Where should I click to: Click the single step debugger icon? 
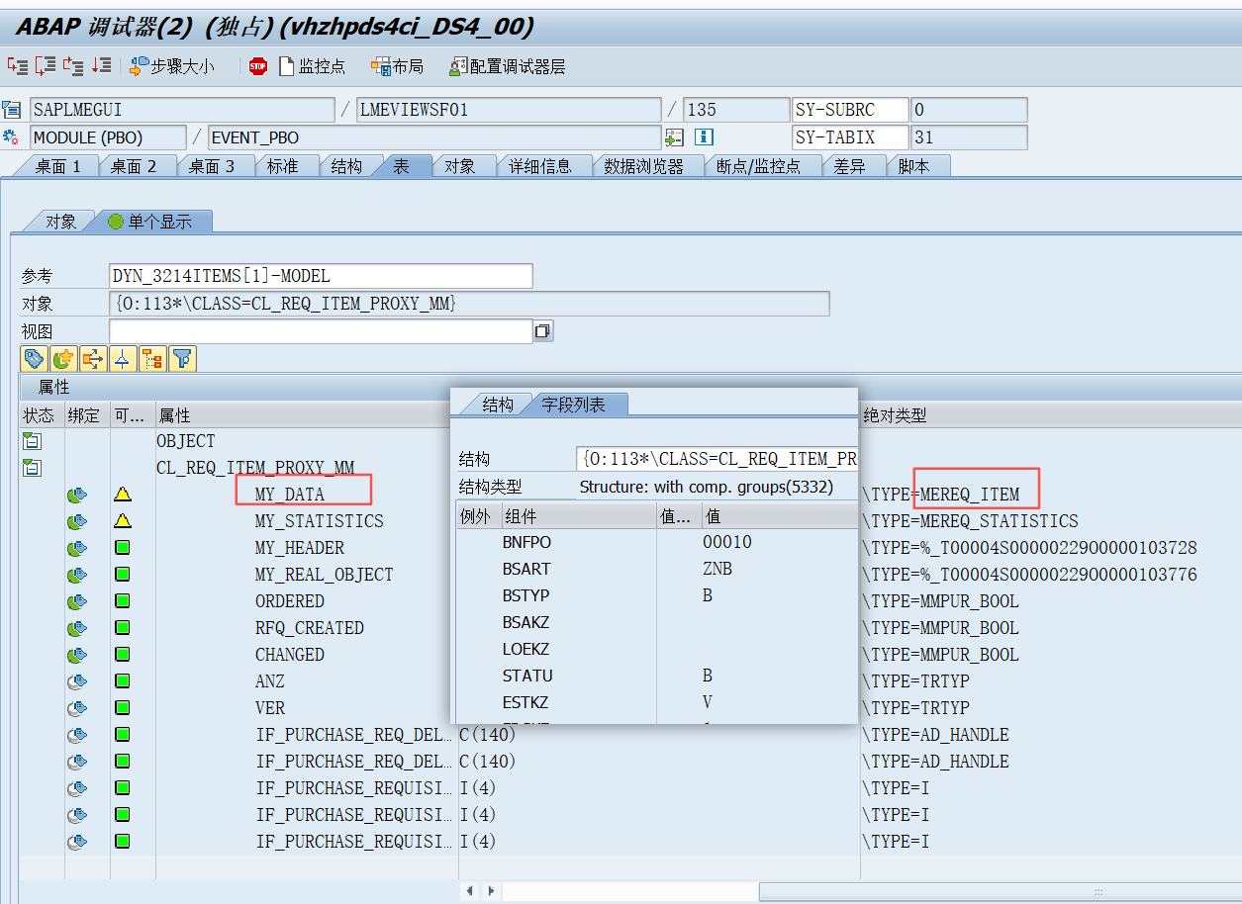click(x=16, y=66)
